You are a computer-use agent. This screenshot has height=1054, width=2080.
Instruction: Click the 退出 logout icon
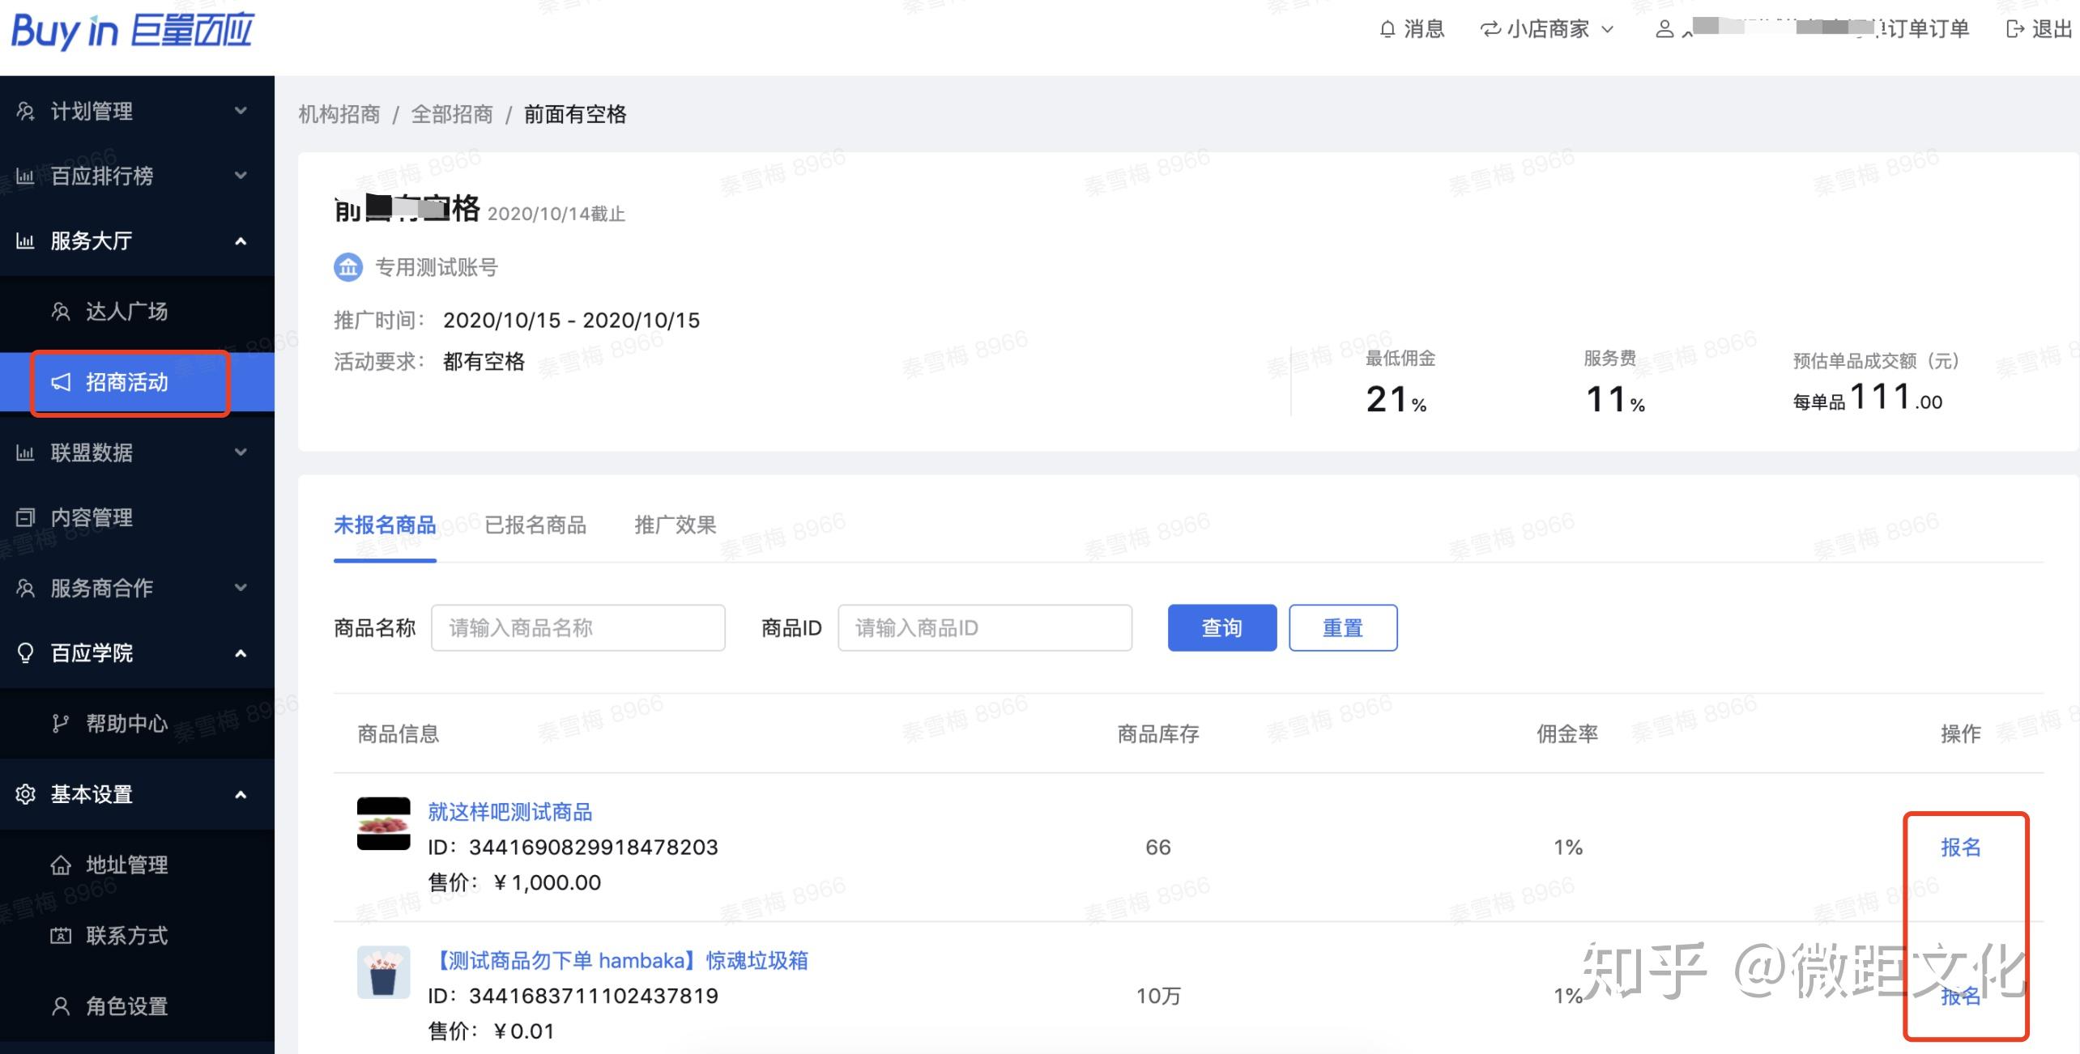2015,30
